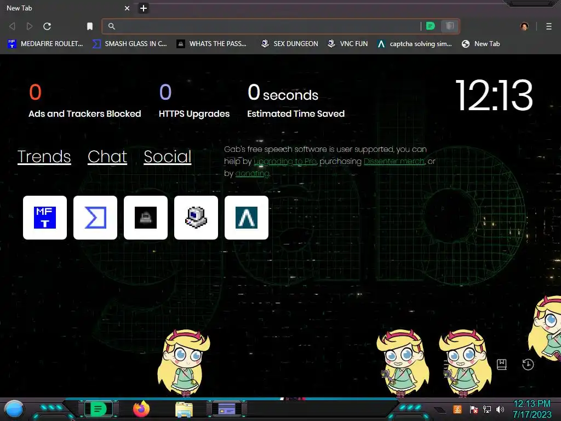Click the 'Ads and Trackers Blocked' stat

click(85, 101)
